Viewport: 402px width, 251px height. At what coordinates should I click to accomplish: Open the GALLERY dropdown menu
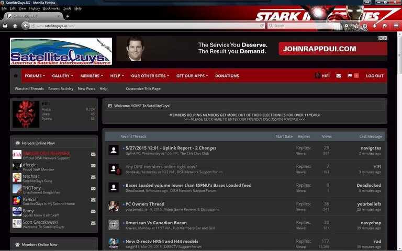point(63,76)
